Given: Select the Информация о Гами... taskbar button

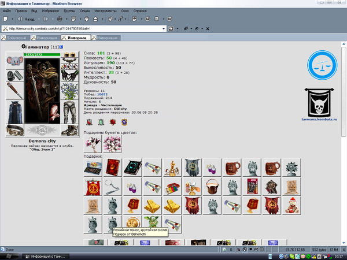Looking at the screenshot, I should coord(46,257).
